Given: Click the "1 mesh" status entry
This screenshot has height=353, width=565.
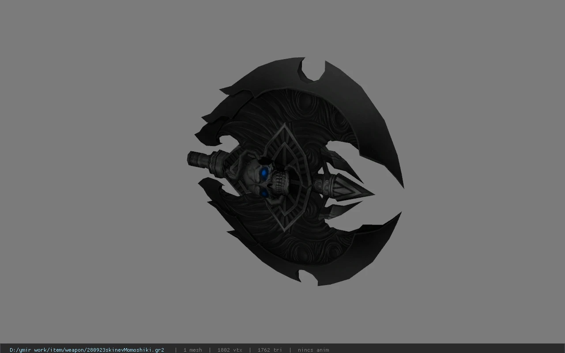Looking at the screenshot, I should 193,350.
